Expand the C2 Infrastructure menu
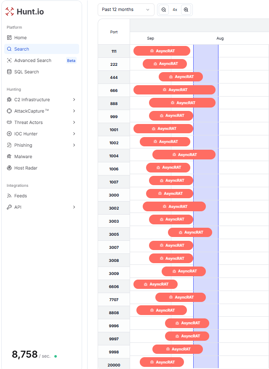The width and height of the screenshot is (269, 369). (x=42, y=100)
